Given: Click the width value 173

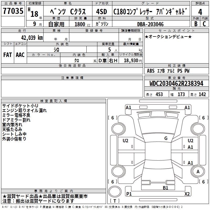Looking at the screenshot, I should [181, 94].
